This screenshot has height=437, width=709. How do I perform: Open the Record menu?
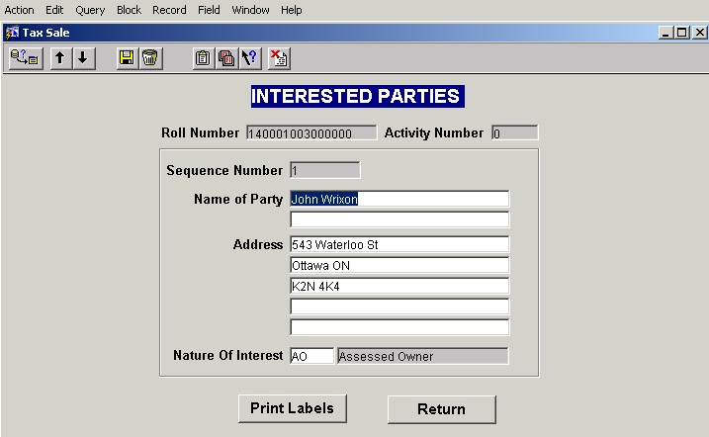point(169,10)
